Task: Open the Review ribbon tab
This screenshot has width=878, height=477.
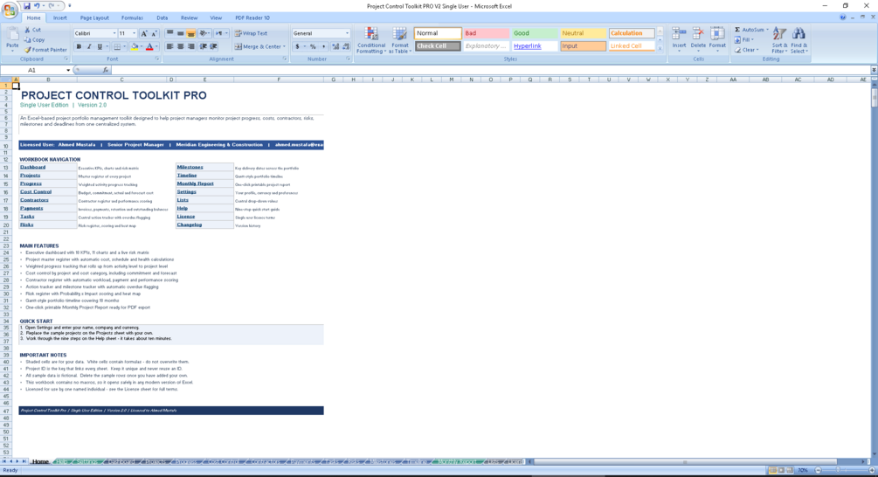Action: pos(189,18)
